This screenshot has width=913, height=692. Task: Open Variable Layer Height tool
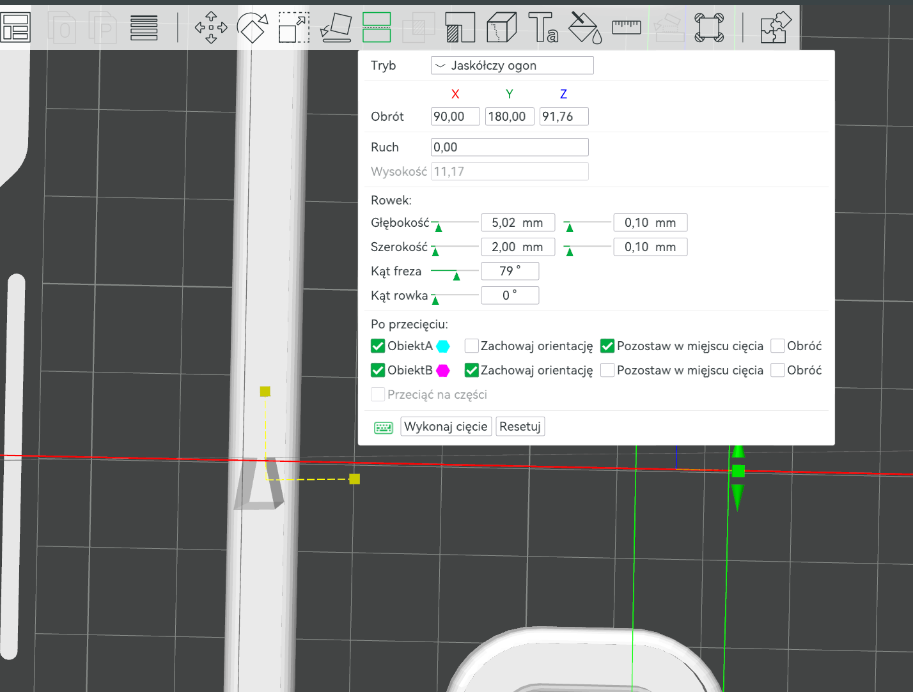tap(144, 27)
